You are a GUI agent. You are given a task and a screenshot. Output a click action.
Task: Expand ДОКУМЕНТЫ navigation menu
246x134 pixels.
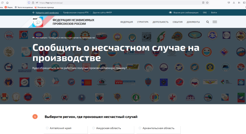pos(193,22)
